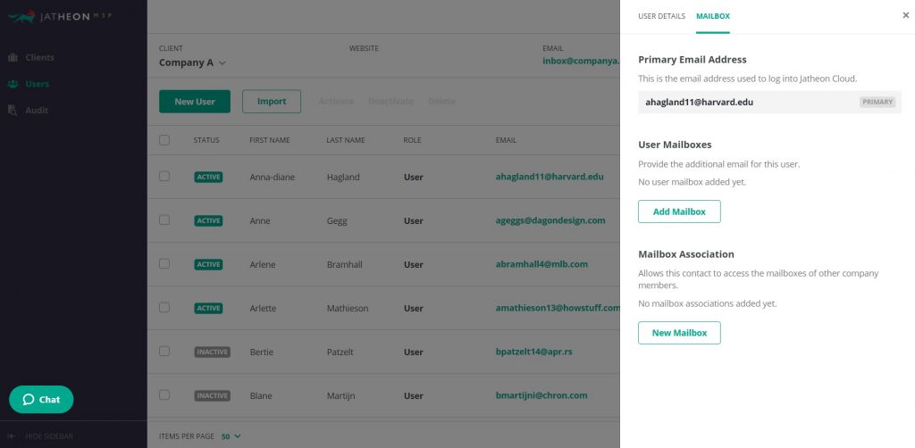Check the box next to Arlene Bramhall

point(164,263)
